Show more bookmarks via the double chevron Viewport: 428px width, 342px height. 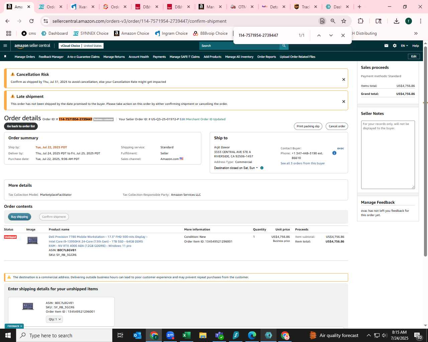coord(416,33)
